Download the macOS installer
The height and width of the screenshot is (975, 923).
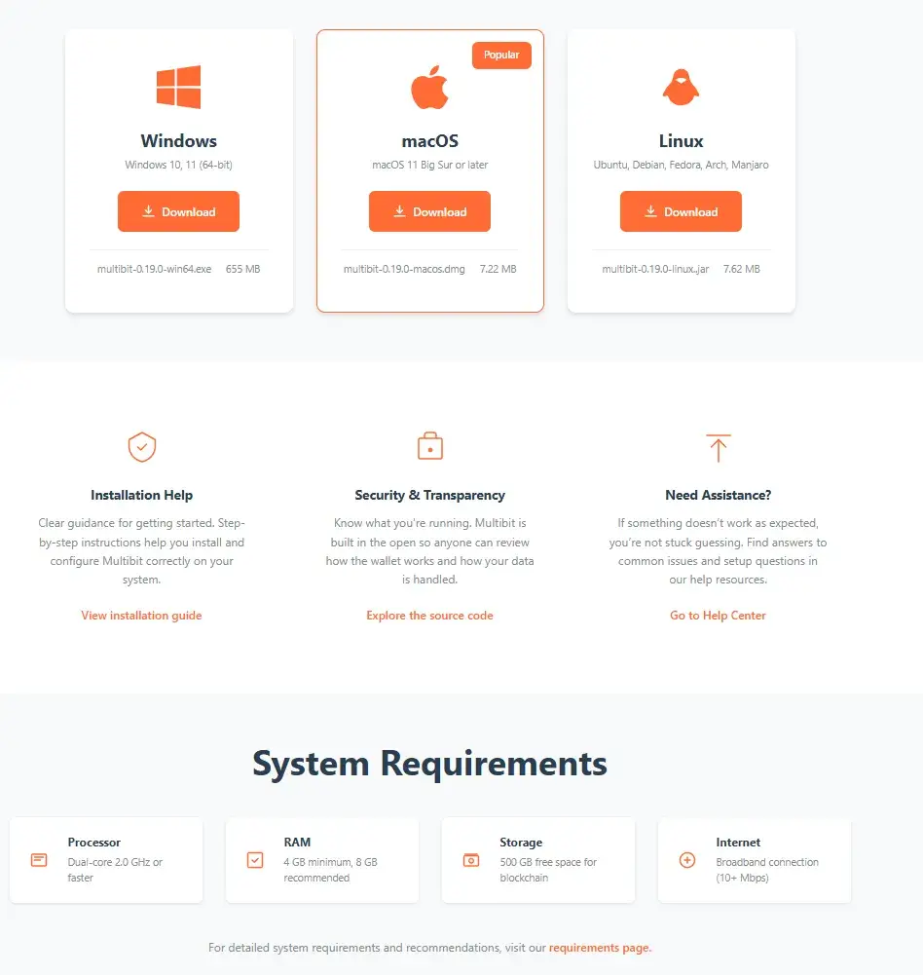429,211
